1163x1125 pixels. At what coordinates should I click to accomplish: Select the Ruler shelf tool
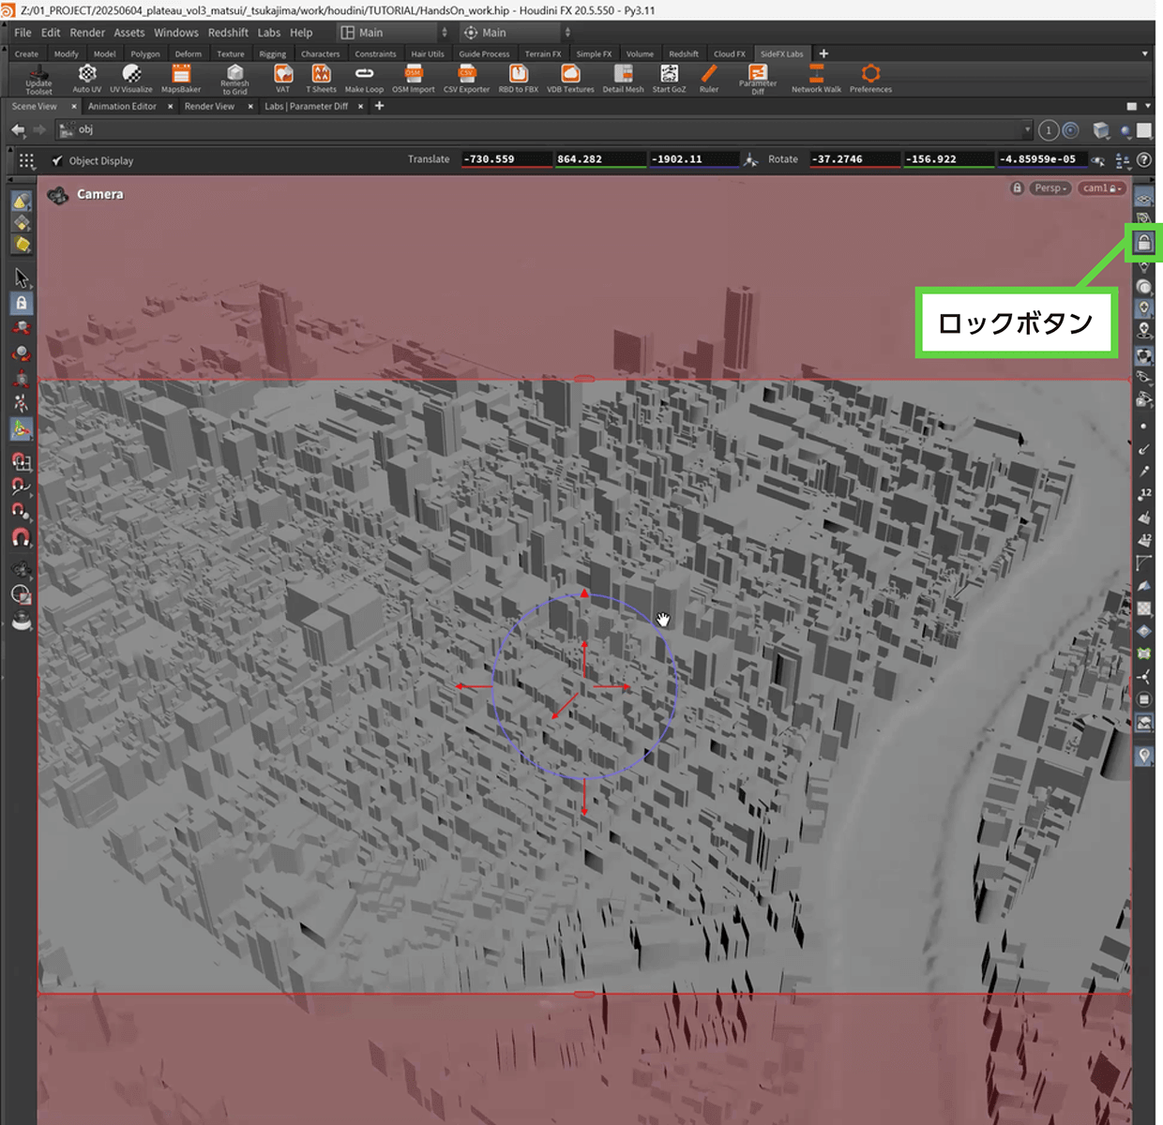[709, 75]
